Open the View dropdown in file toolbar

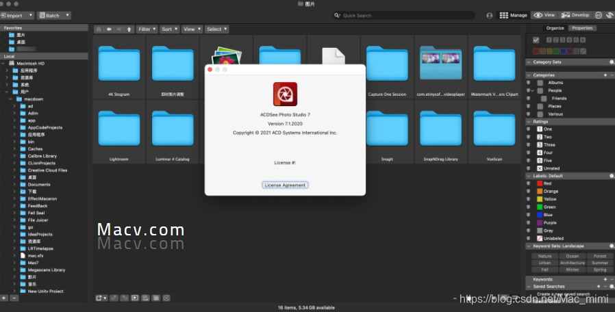[192, 29]
